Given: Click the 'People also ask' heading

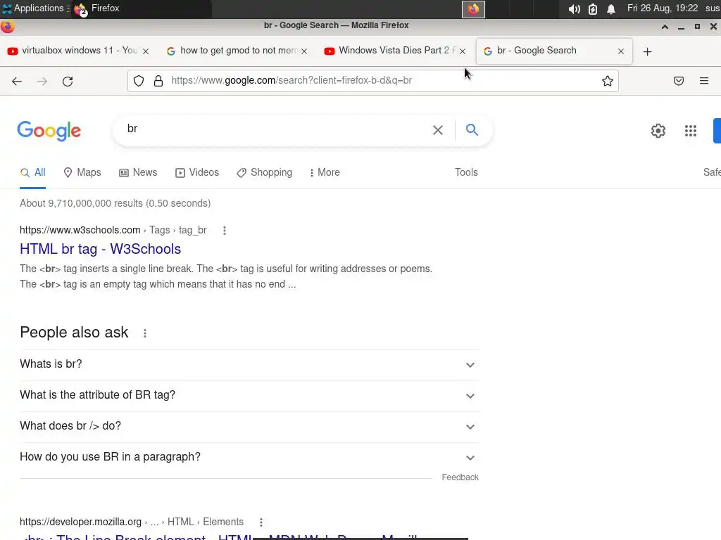Looking at the screenshot, I should pyautogui.click(x=74, y=333).
